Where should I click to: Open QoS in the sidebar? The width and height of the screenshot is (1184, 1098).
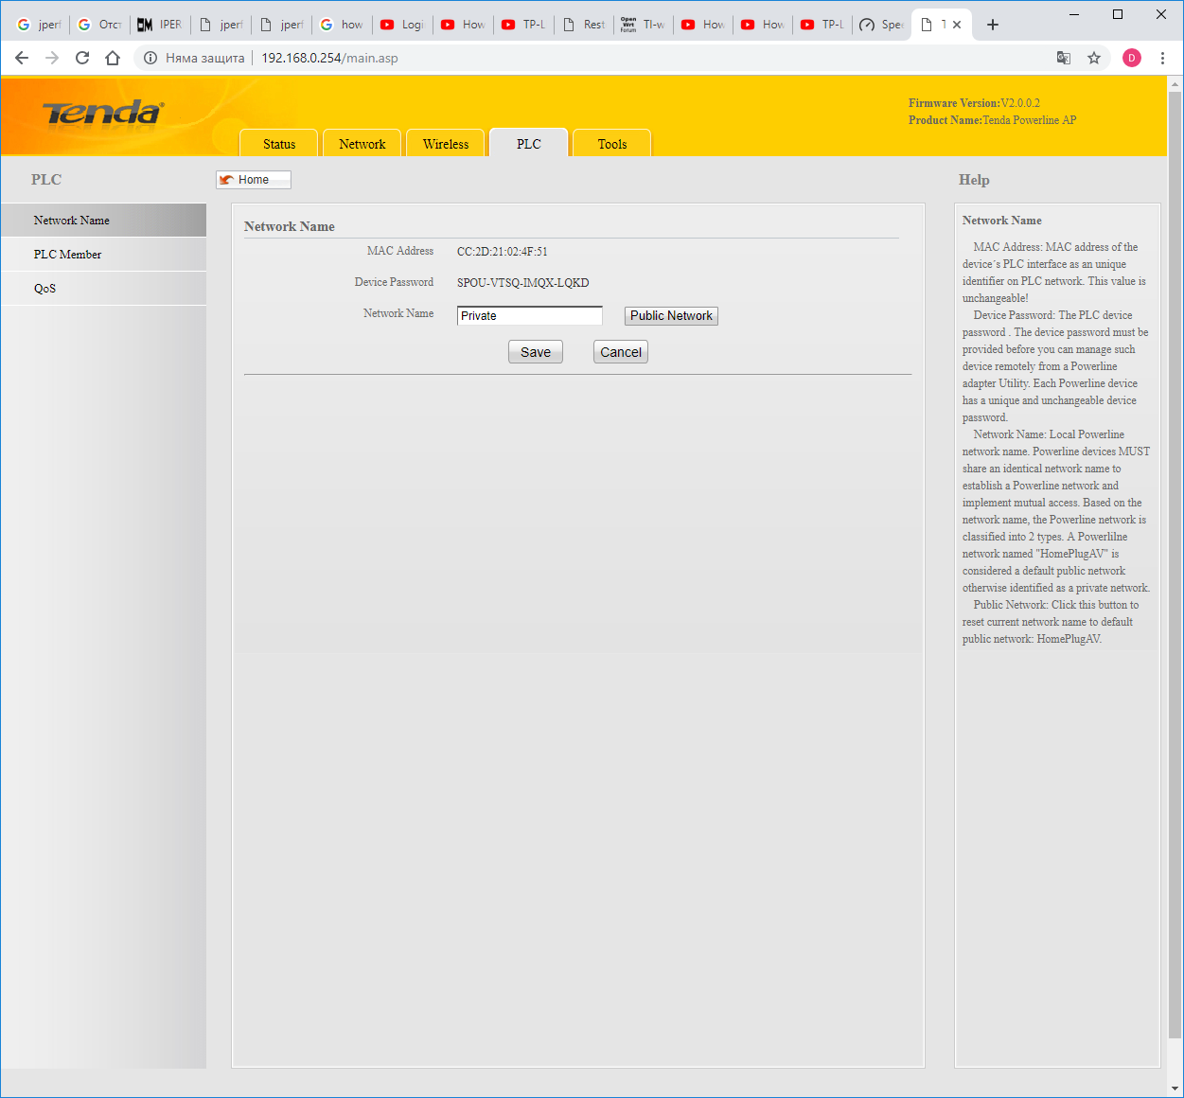(x=103, y=289)
